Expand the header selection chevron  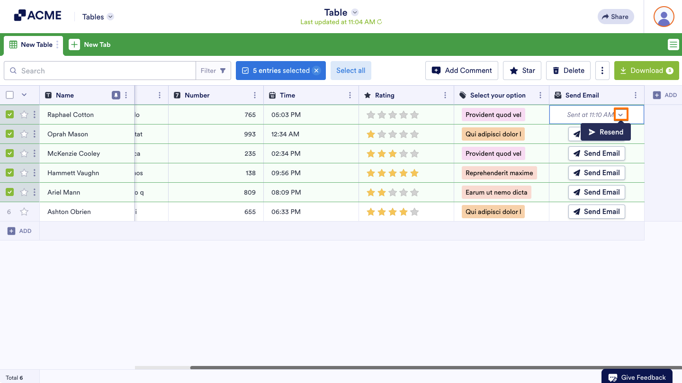click(24, 95)
